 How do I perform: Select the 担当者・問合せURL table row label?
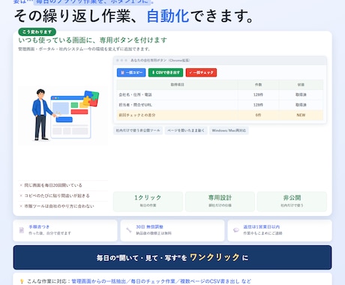click(135, 105)
